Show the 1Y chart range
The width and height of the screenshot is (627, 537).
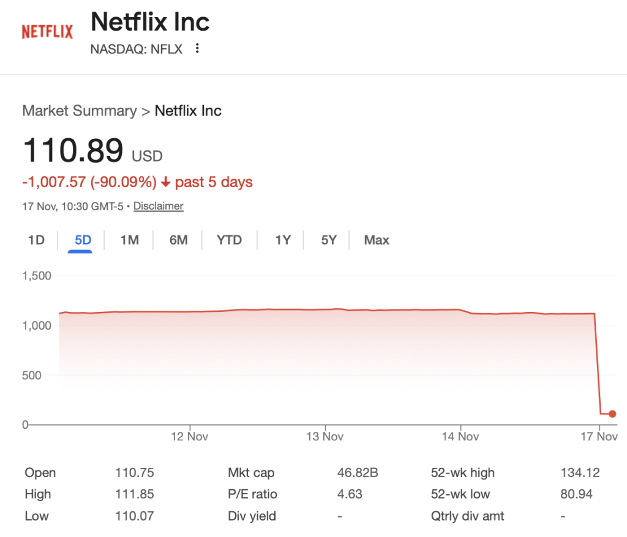tap(282, 240)
